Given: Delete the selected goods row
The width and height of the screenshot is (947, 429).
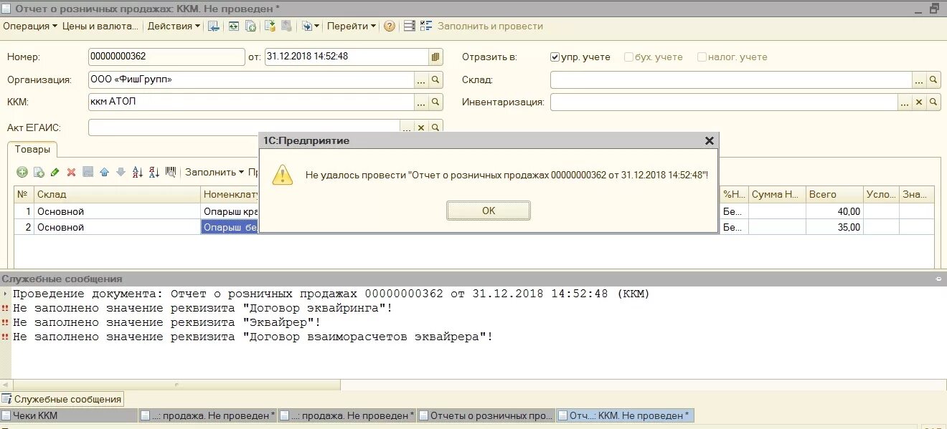Looking at the screenshot, I should (x=71, y=172).
